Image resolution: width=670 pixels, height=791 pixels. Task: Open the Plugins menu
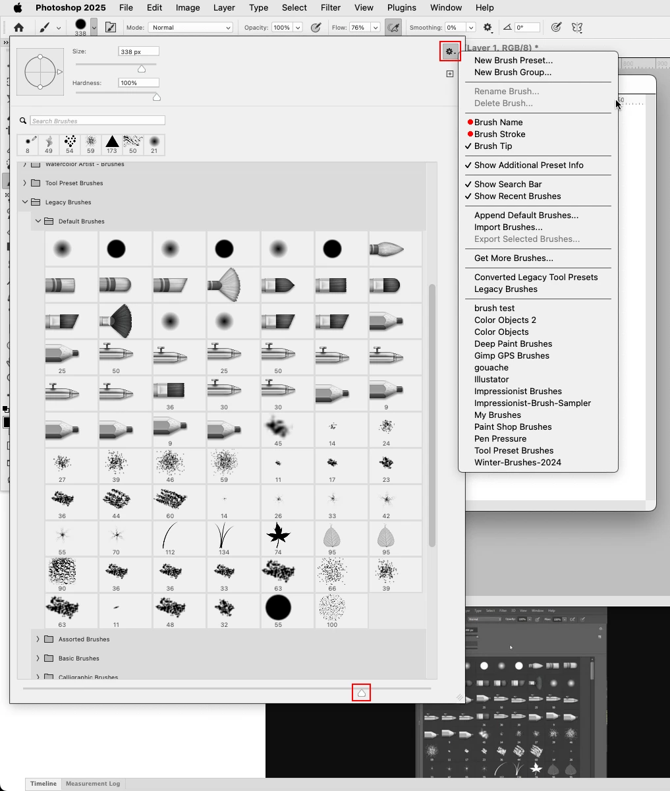click(x=402, y=8)
